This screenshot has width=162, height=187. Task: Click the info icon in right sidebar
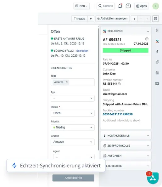[x=157, y=52]
